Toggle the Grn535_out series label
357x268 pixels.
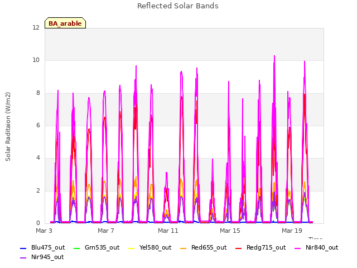pyautogui.click(x=102, y=248)
